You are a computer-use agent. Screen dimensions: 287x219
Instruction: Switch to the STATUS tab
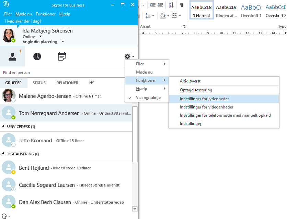pyautogui.click(x=39, y=83)
